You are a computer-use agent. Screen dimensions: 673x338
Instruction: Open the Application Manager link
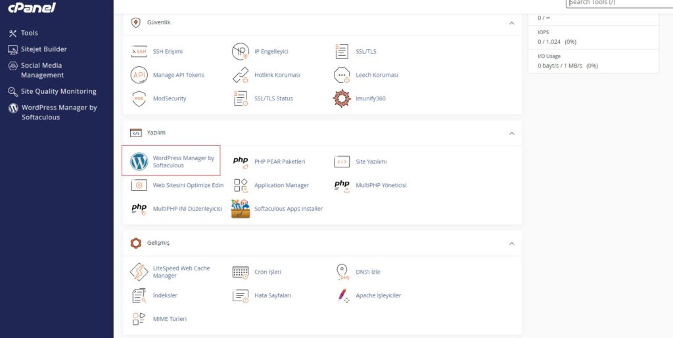pyautogui.click(x=281, y=185)
